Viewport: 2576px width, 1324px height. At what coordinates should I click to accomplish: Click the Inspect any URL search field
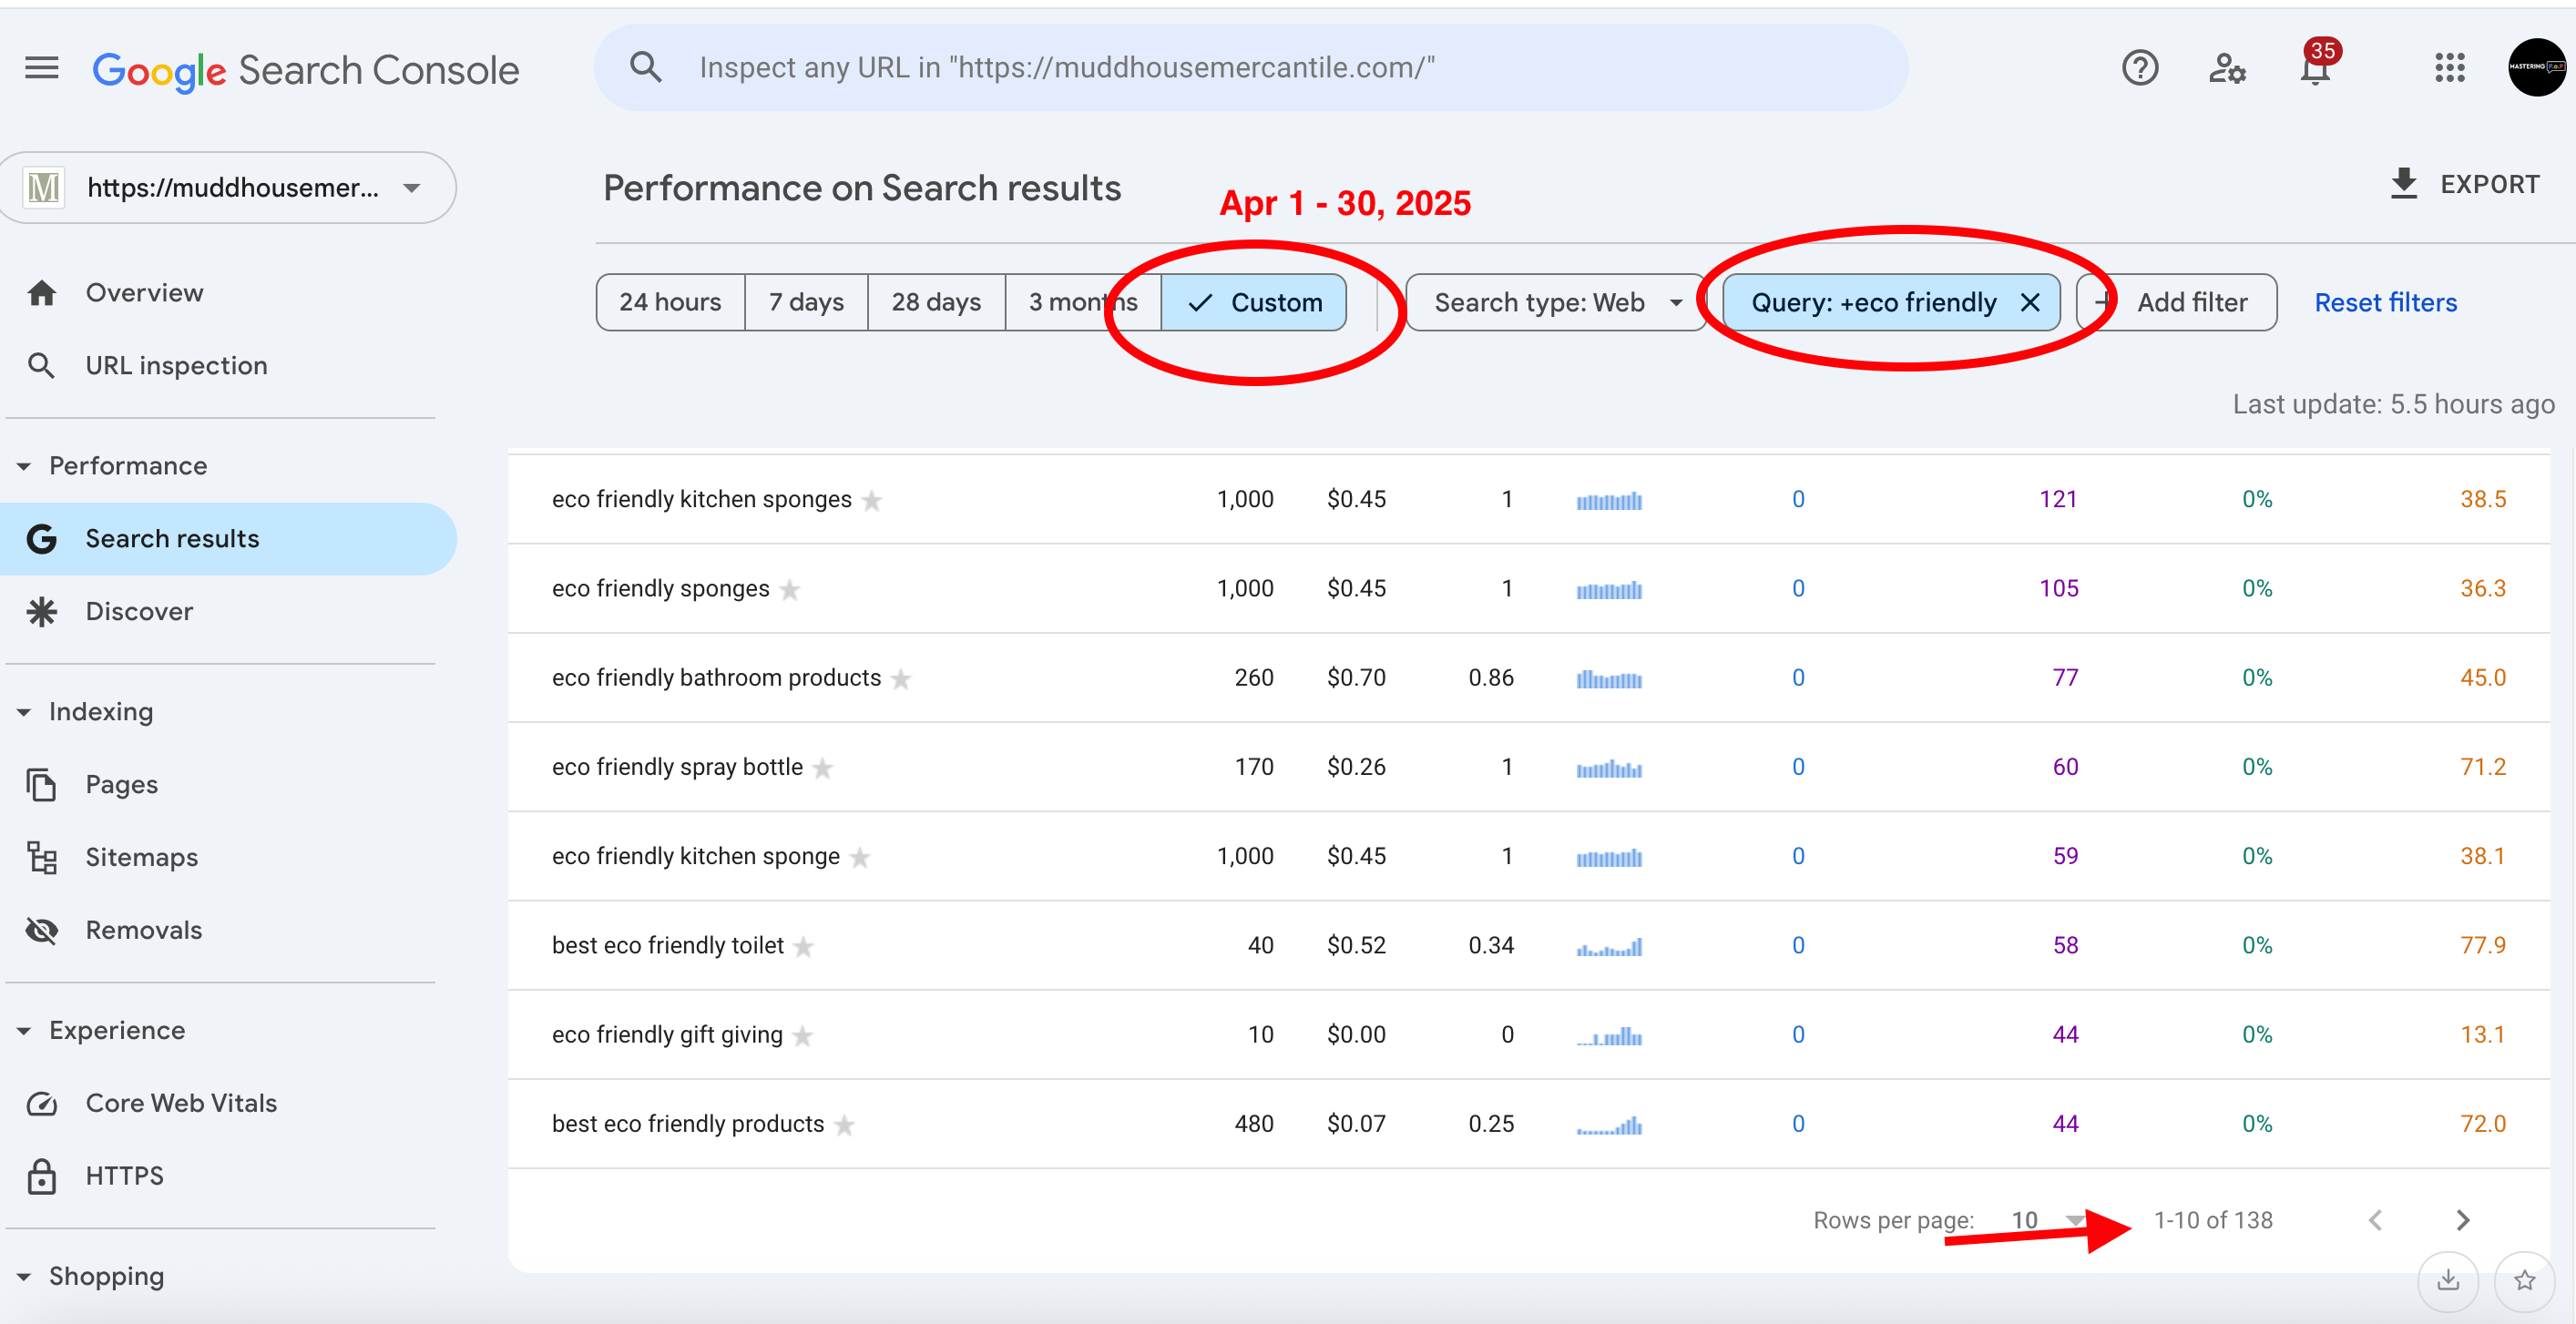1250,68
